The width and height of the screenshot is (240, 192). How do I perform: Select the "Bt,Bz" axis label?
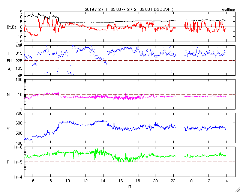(12, 28)
